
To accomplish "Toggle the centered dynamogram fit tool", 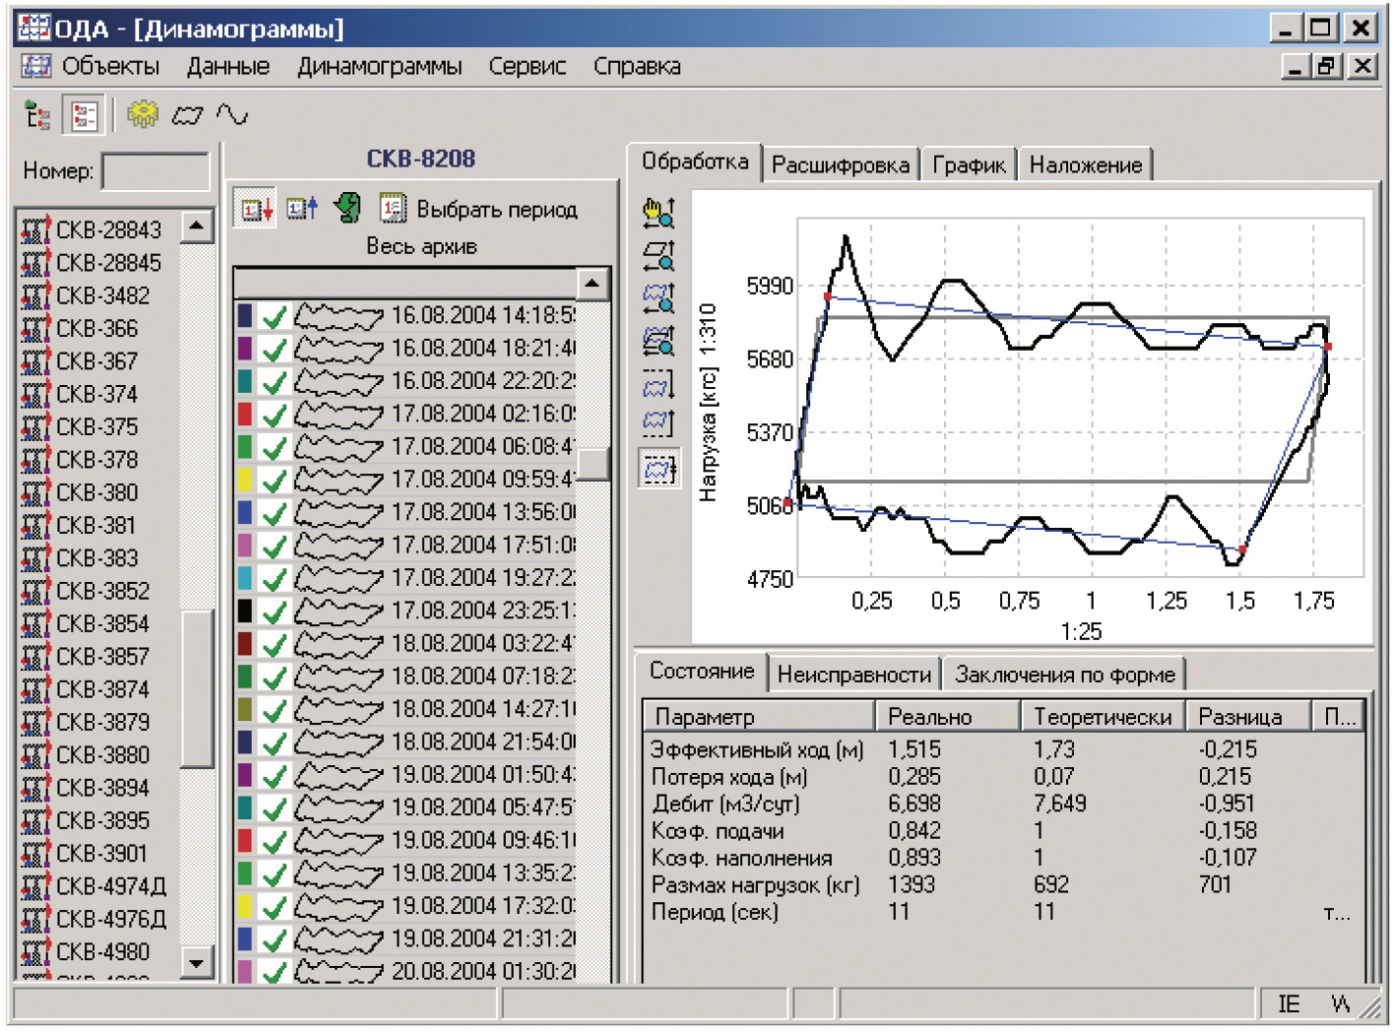I will (x=659, y=469).
